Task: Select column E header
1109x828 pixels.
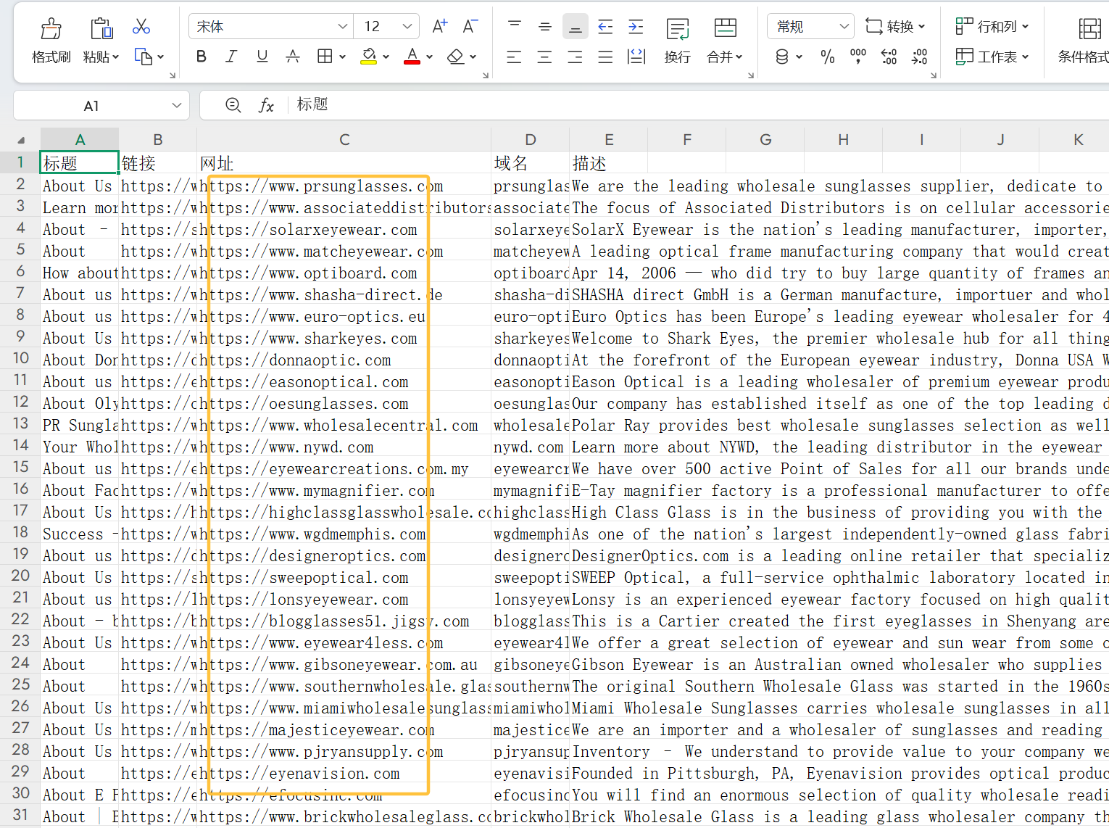Action: (x=609, y=139)
